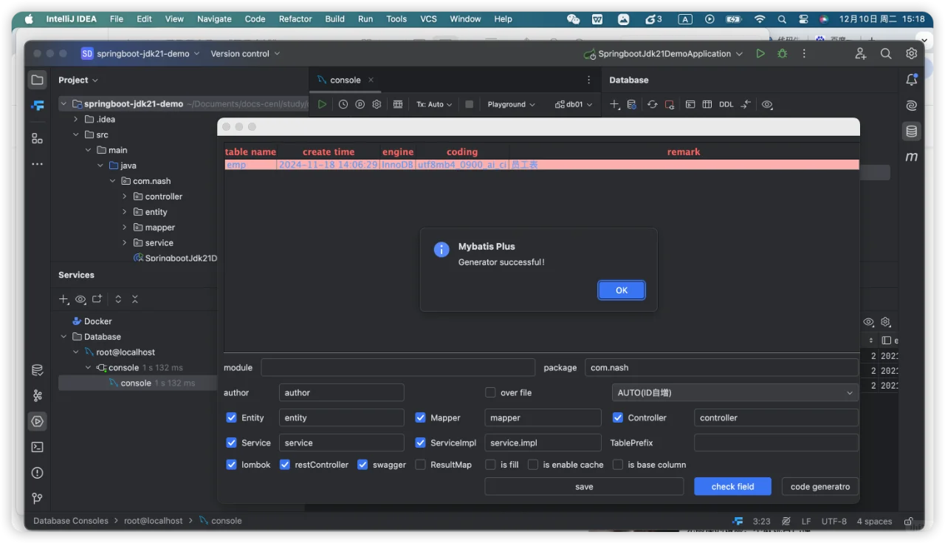The height and width of the screenshot is (543, 945).
Task: Open the Problems tool window icon
Action: [38, 473]
